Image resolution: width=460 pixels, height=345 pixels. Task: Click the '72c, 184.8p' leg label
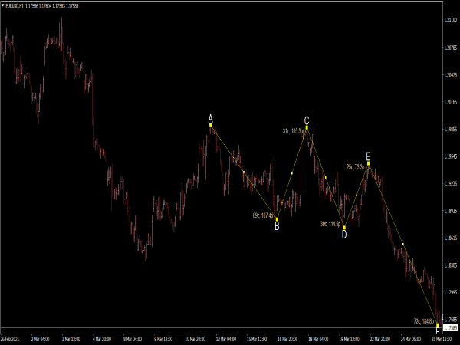(x=424, y=321)
